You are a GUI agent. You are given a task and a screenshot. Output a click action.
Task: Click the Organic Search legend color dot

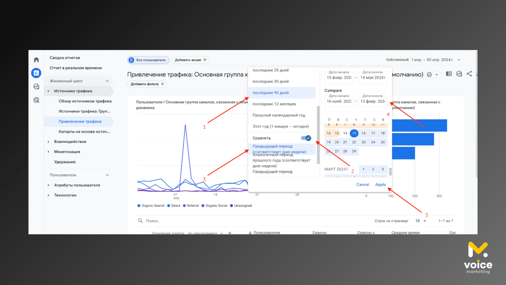pyautogui.click(x=139, y=206)
